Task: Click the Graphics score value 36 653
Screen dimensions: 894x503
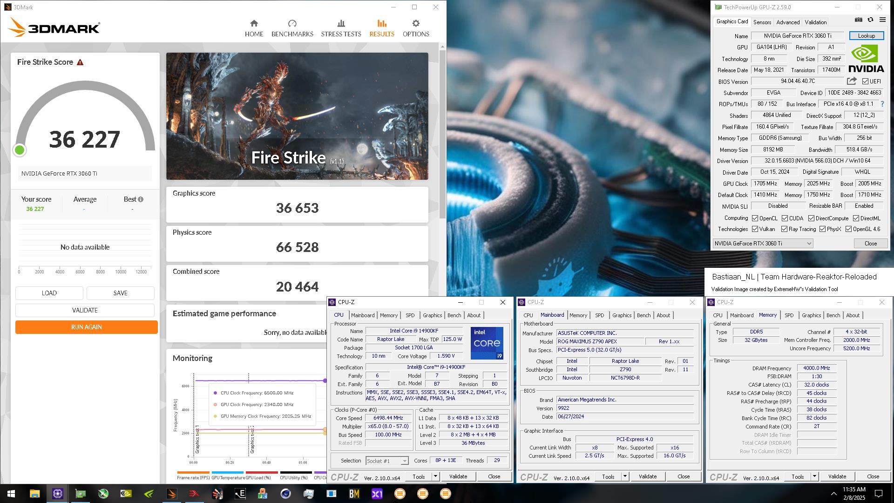Action: (297, 208)
